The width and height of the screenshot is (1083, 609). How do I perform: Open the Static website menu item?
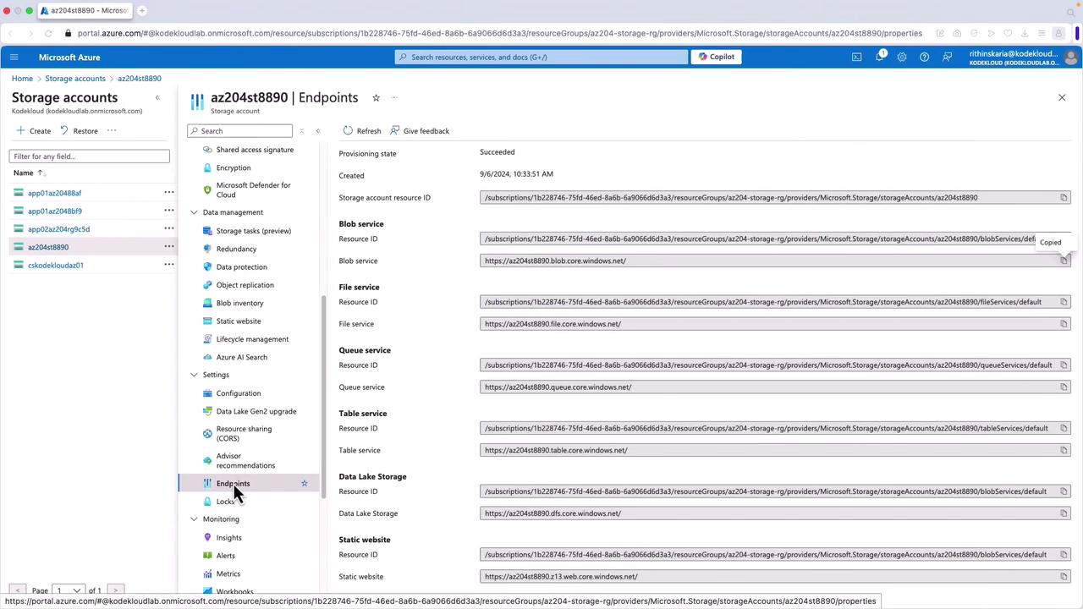239,321
